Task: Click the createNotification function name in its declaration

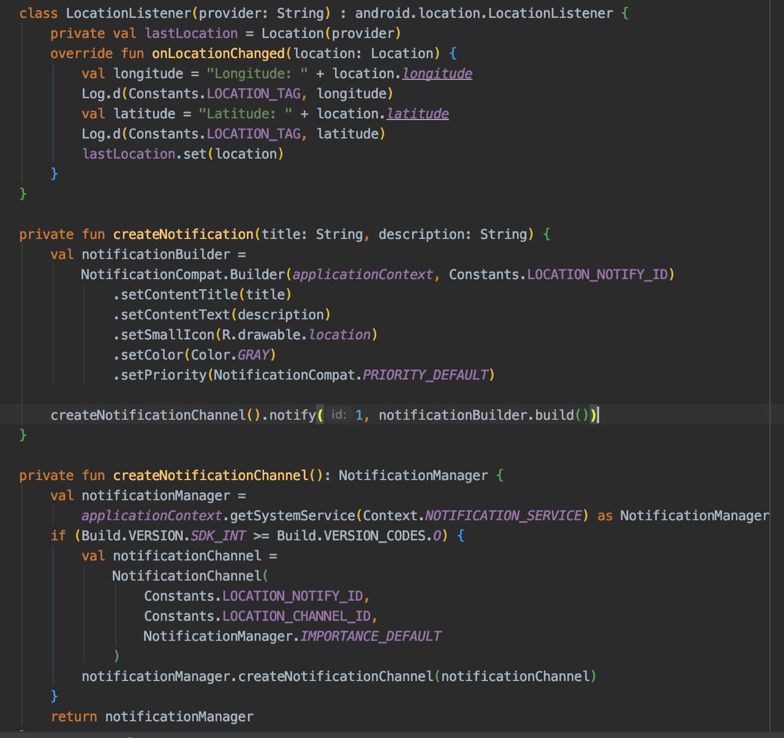Action: 183,234
